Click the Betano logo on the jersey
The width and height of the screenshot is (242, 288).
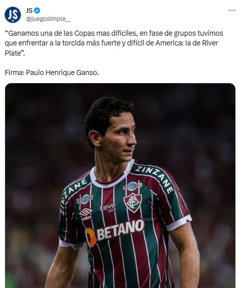coord(115,232)
